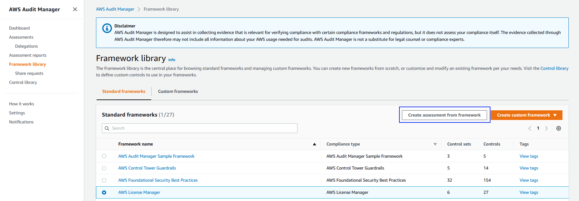Switch to Standard frameworks tab
Image resolution: width=579 pixels, height=201 pixels.
click(124, 91)
